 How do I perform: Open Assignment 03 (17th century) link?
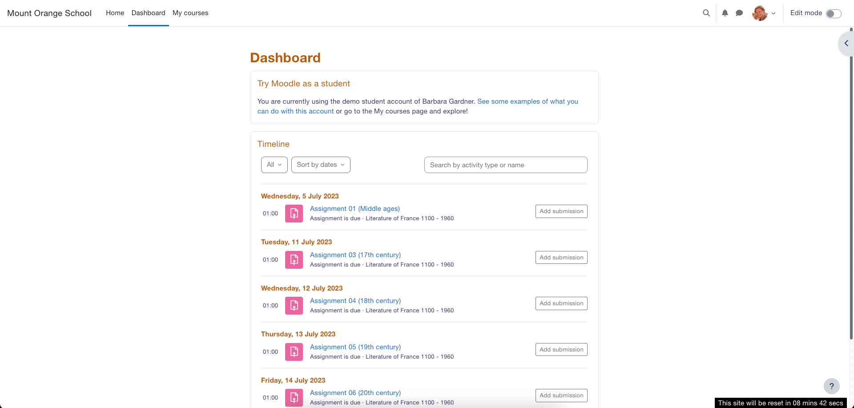[x=355, y=255]
